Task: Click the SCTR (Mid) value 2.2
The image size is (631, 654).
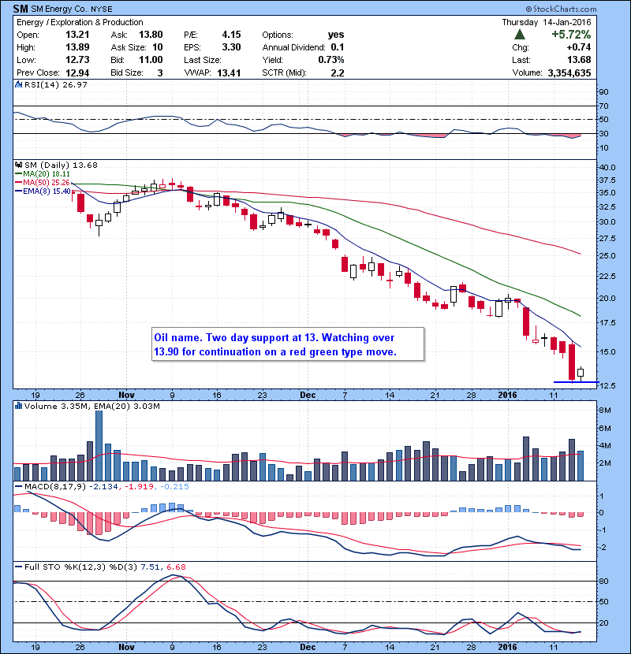Action: [x=338, y=73]
